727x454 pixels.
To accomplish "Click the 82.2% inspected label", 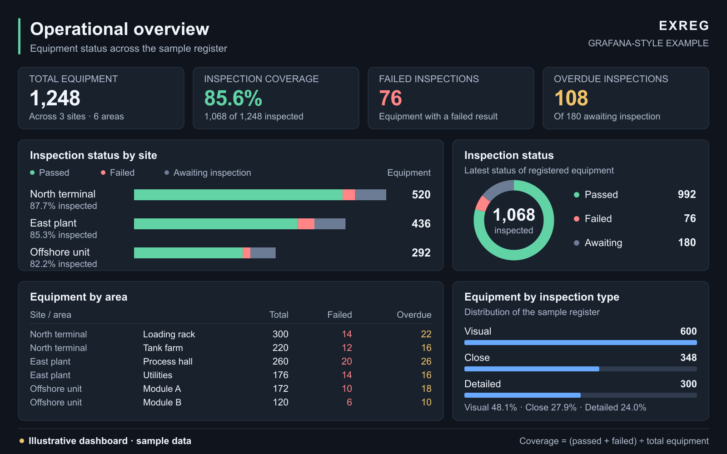I will (x=64, y=264).
